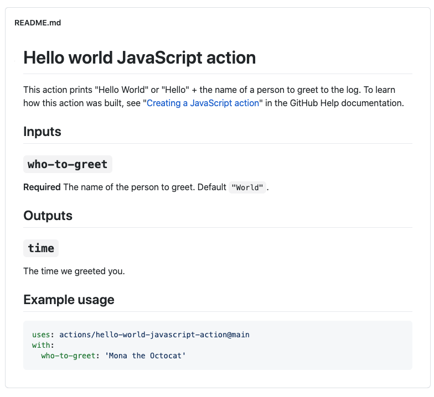
Task: Click the sentence "The time we greeted you."
Action: [x=74, y=271]
